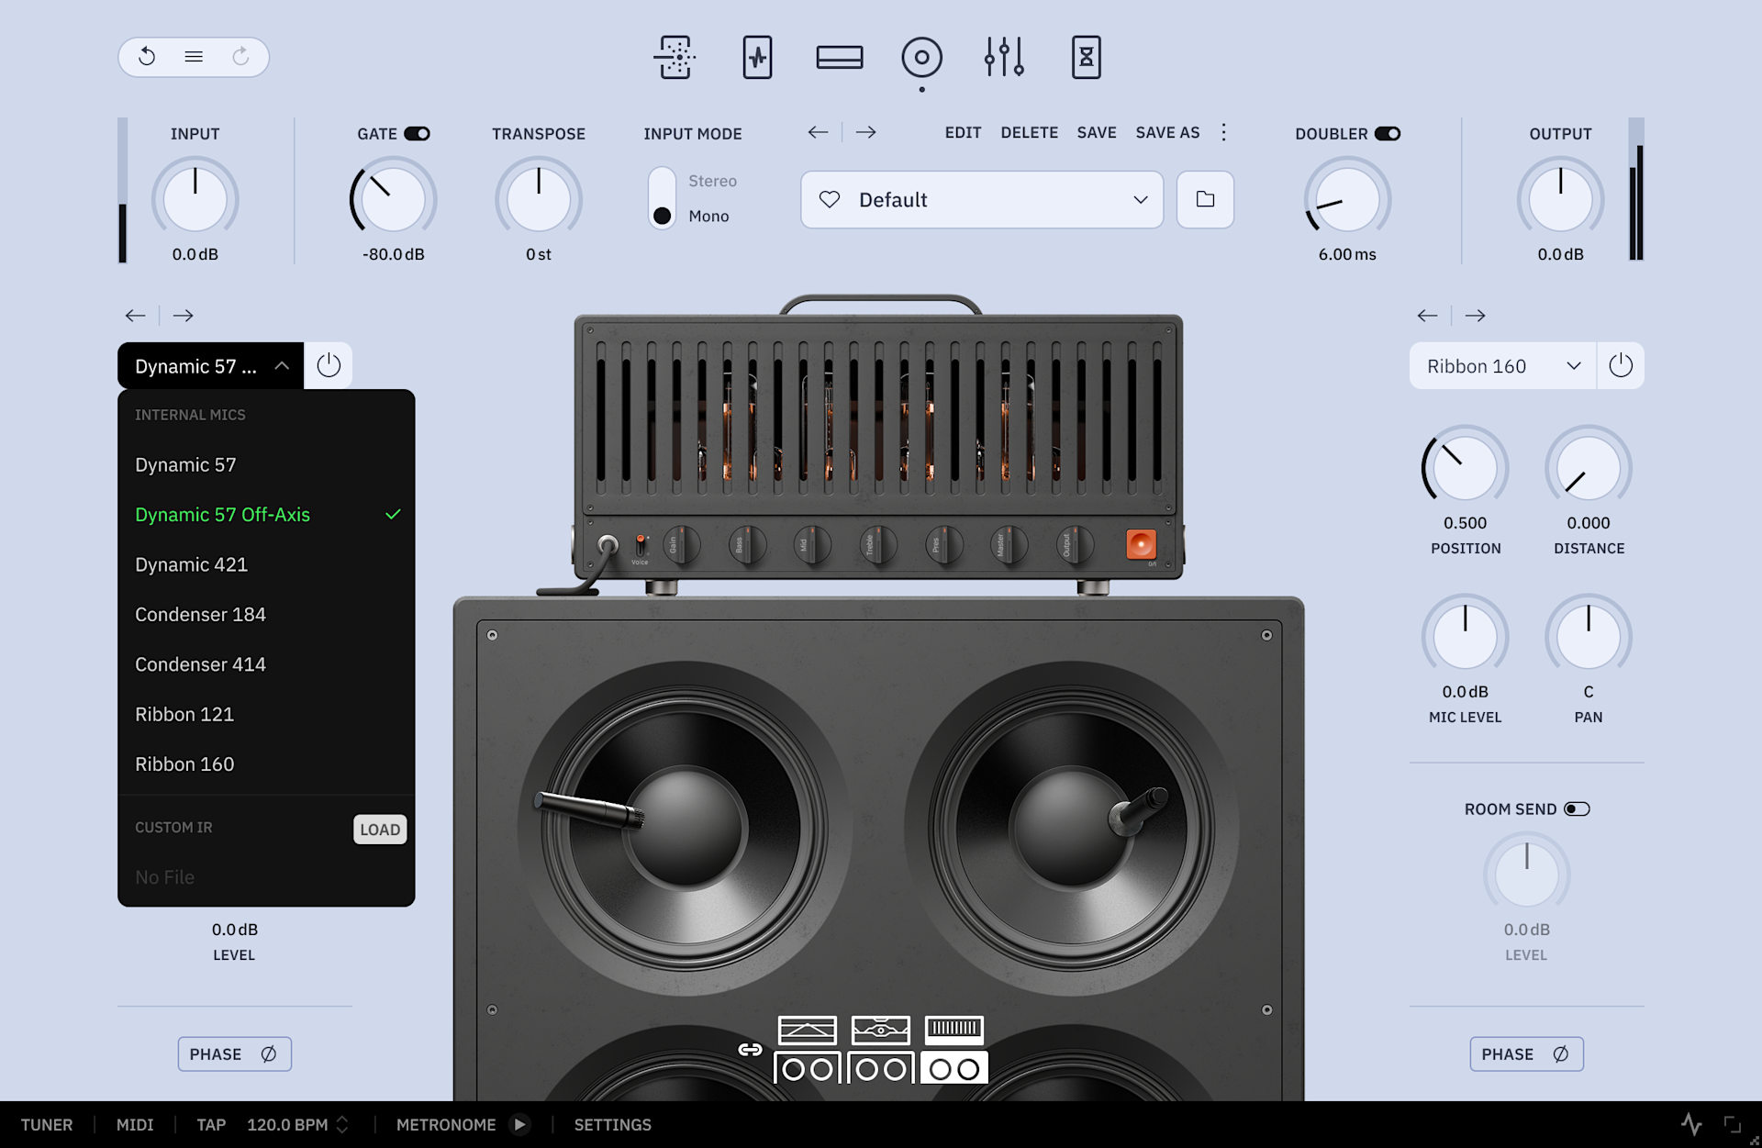Favorite the Default preset with the heart icon

(830, 199)
